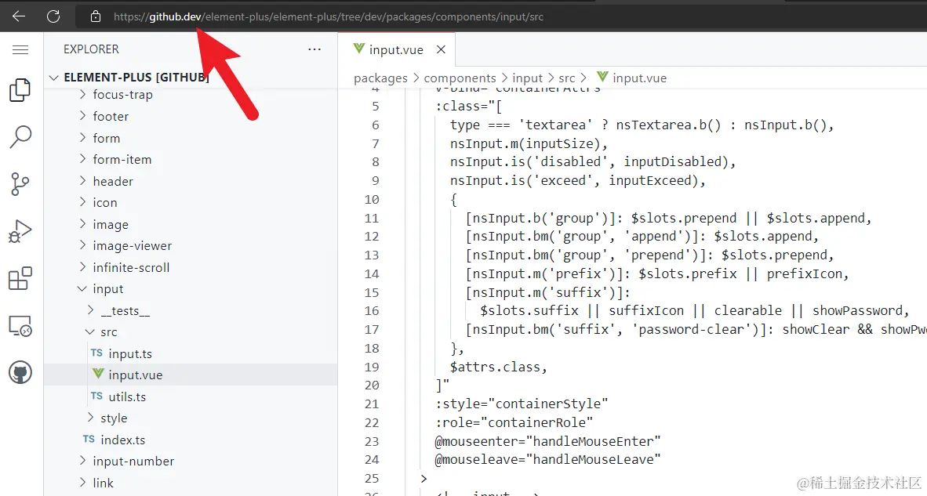Click line number 10 in the gutter

point(372,200)
